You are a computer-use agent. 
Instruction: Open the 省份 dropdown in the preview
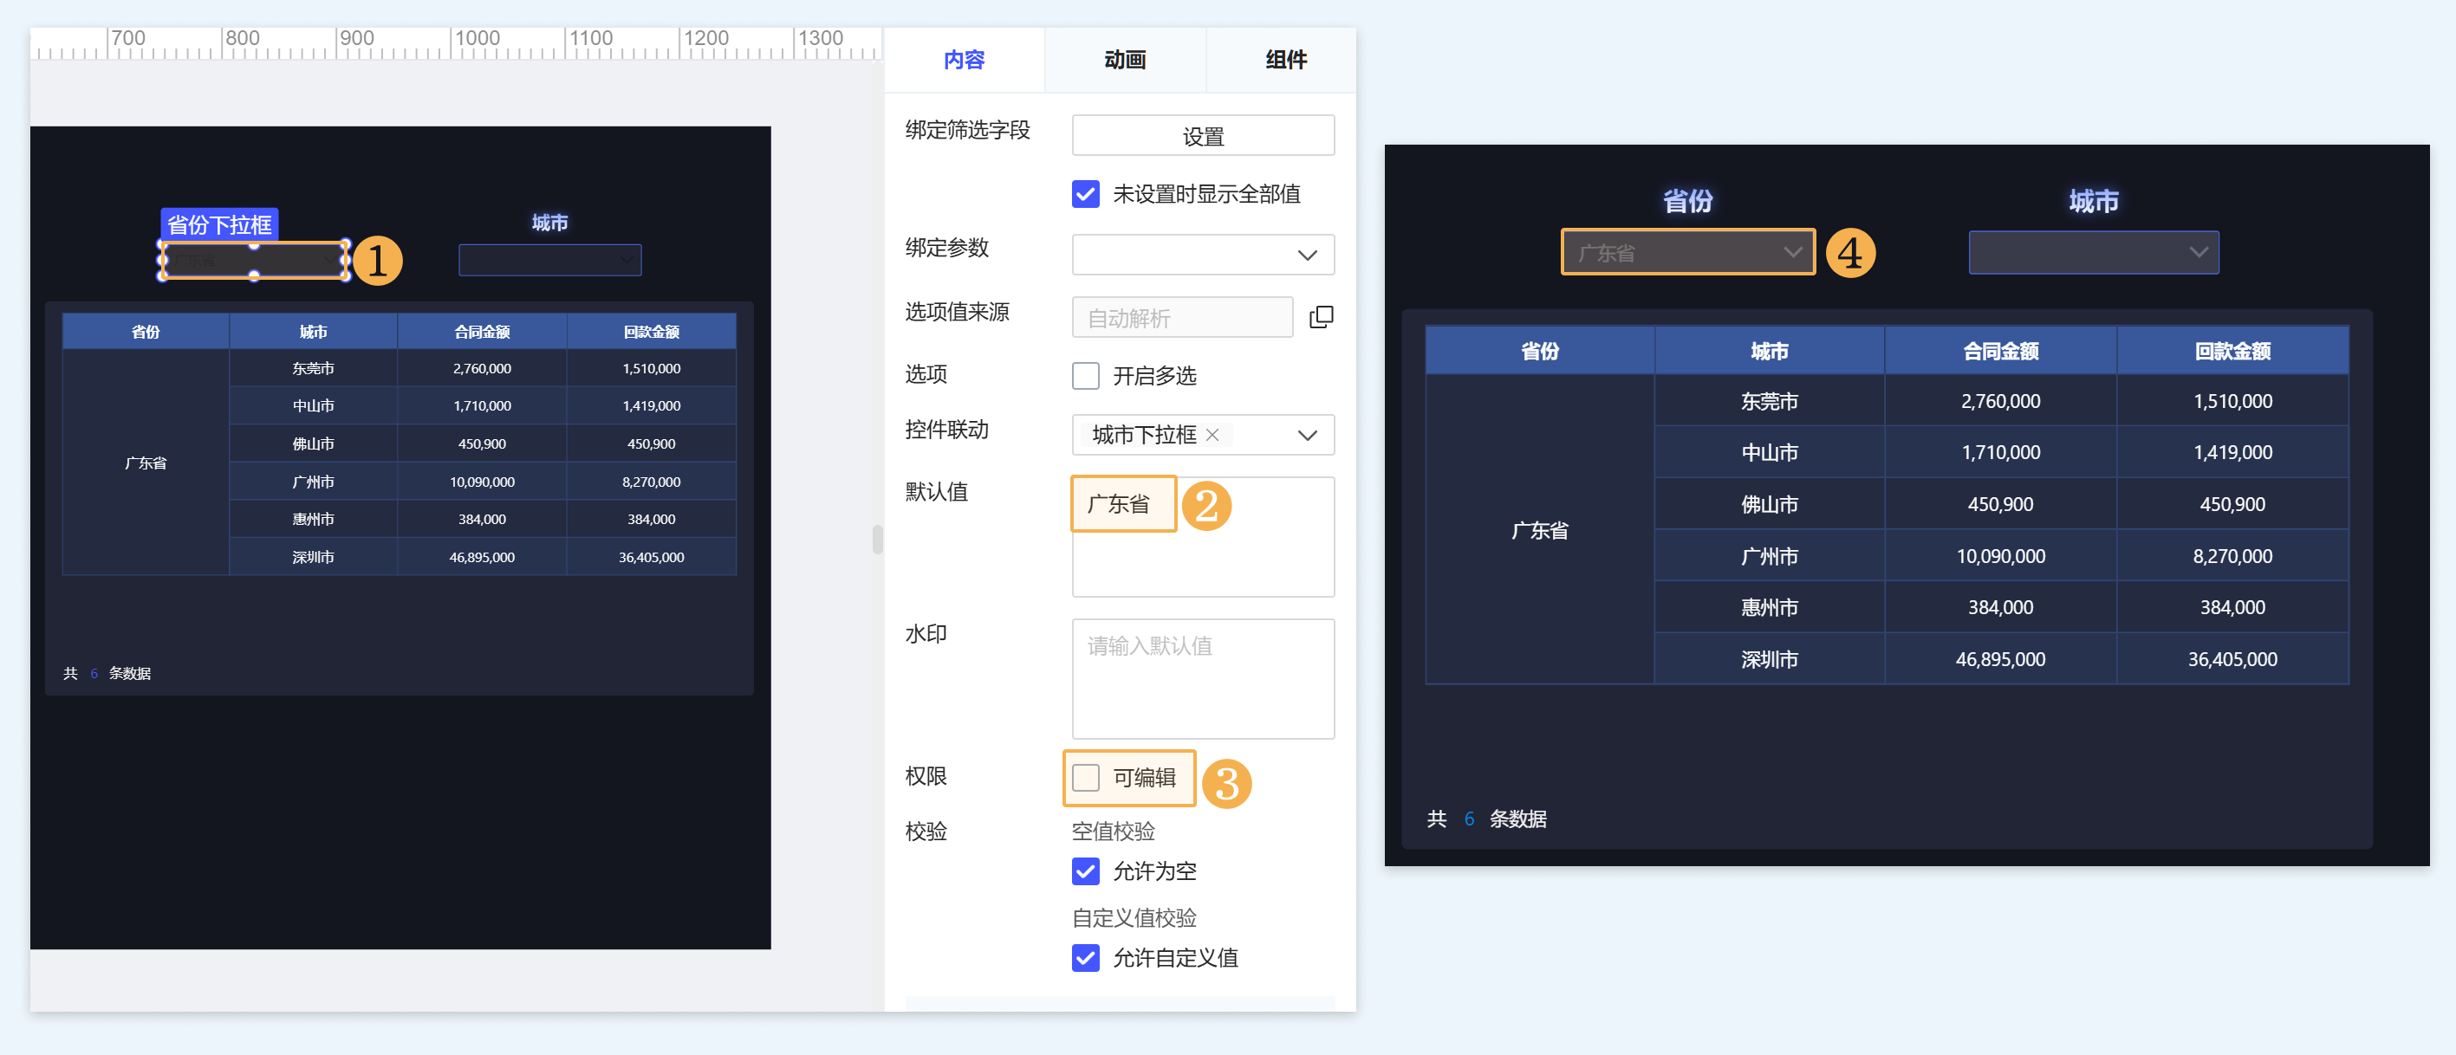(1686, 253)
